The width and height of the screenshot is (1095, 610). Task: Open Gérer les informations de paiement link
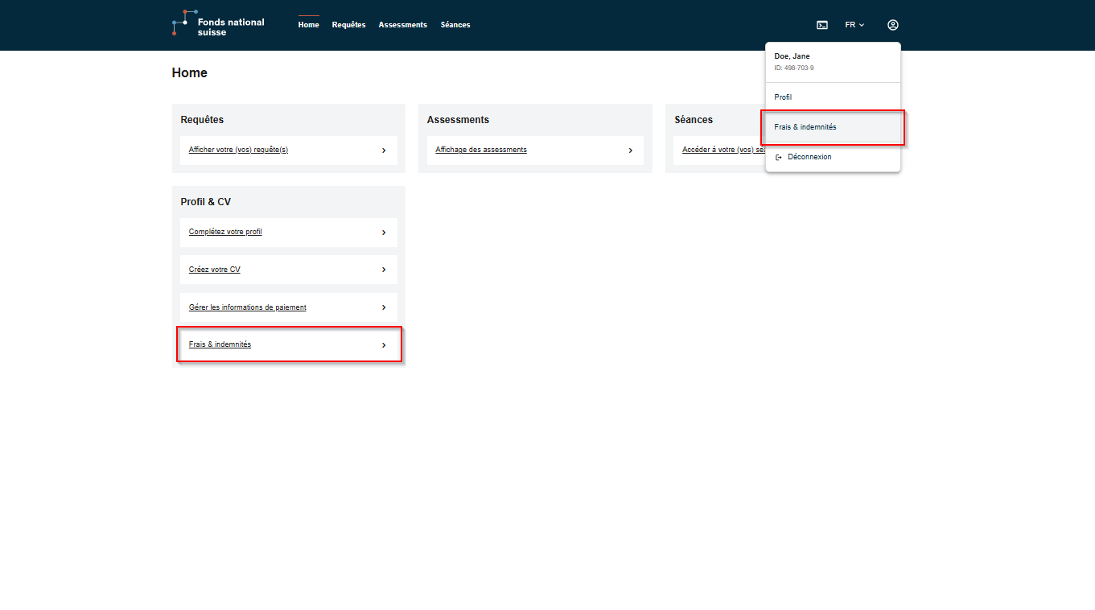click(248, 307)
